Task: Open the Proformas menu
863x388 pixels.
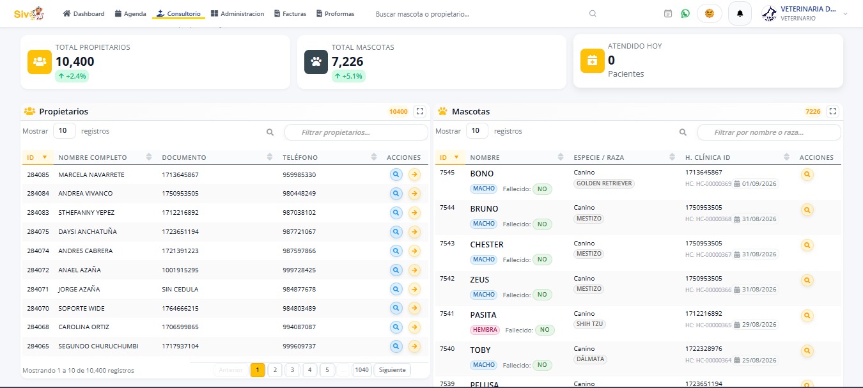Action: (x=336, y=13)
